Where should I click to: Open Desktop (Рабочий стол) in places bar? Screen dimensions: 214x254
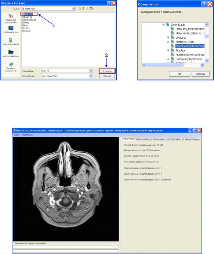[x=11, y=29]
